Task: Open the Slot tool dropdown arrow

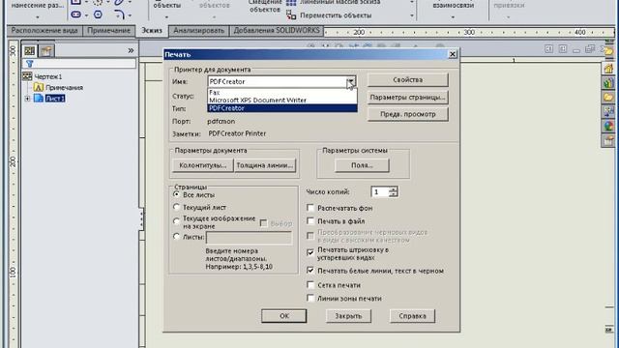Action: (x=86, y=15)
